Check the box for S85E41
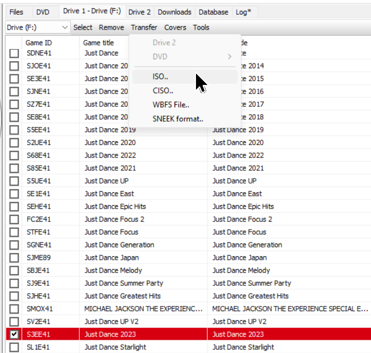 pyautogui.click(x=14, y=168)
